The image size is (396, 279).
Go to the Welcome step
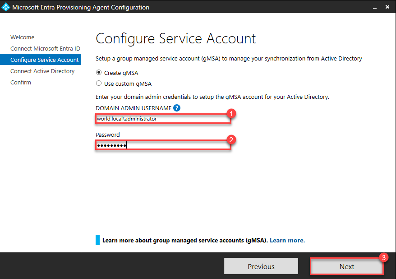(22, 37)
